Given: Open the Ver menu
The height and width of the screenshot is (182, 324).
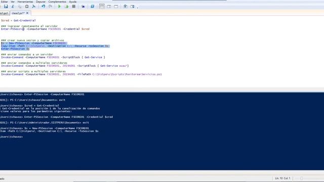Looking at the screenshot, I should (x=13, y=2).
